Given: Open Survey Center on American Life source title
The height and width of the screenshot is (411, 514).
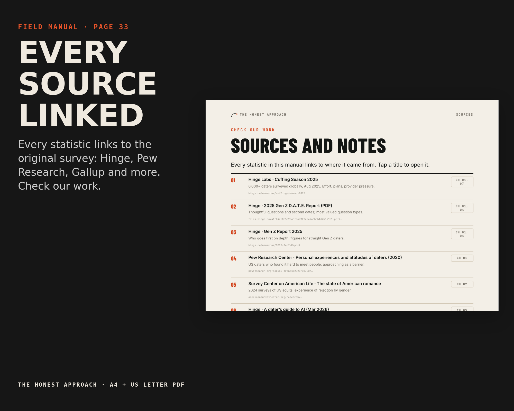Looking at the screenshot, I should click(x=315, y=284).
